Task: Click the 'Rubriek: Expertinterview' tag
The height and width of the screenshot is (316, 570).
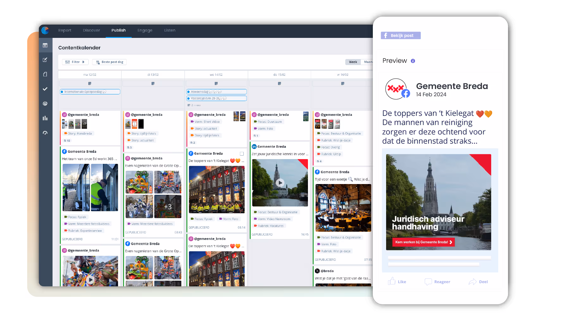Action: click(x=83, y=231)
